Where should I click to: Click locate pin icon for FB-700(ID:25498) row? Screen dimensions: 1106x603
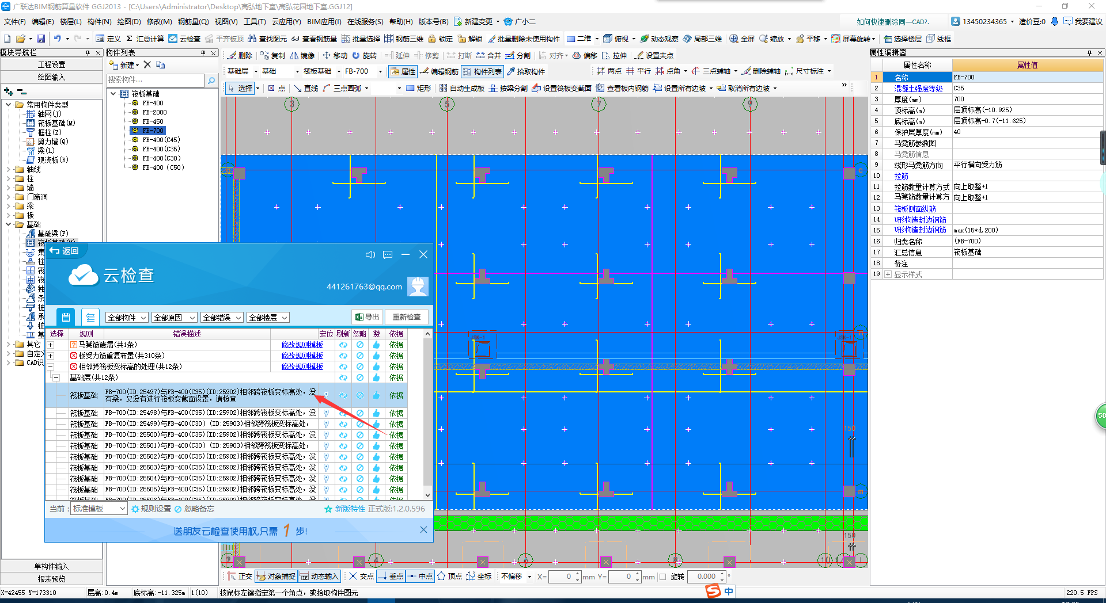click(326, 413)
